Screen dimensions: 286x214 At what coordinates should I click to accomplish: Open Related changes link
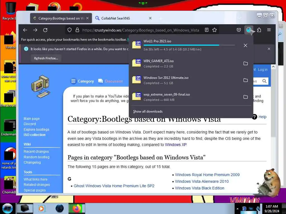37,185
